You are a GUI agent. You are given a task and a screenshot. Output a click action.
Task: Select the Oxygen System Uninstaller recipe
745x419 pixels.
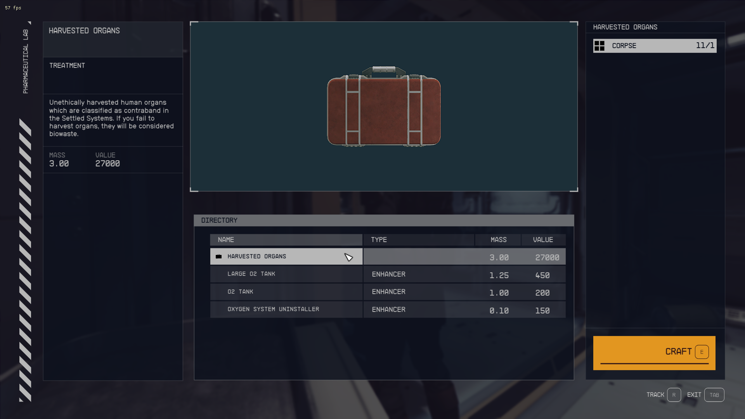coord(388,310)
